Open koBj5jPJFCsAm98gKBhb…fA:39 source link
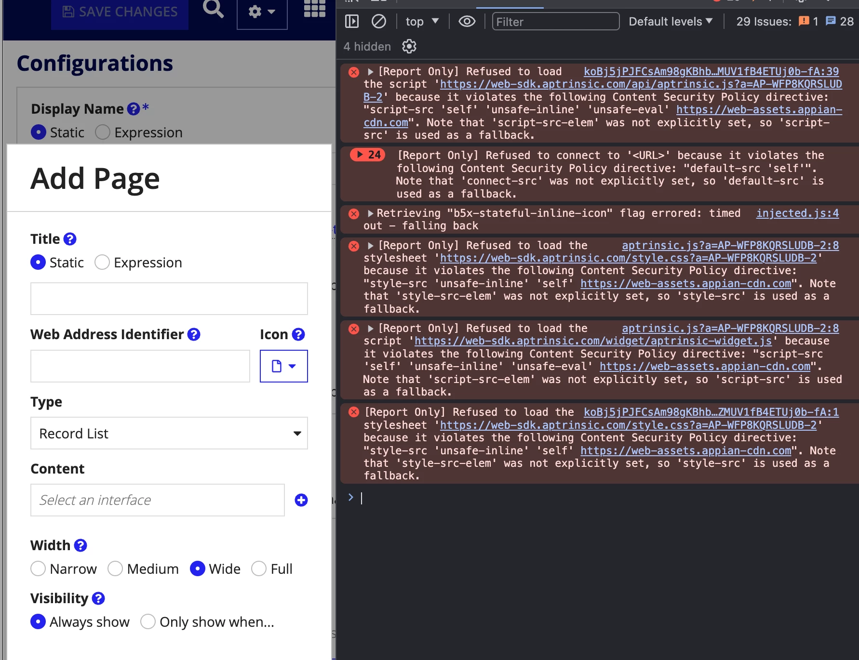 711,72
